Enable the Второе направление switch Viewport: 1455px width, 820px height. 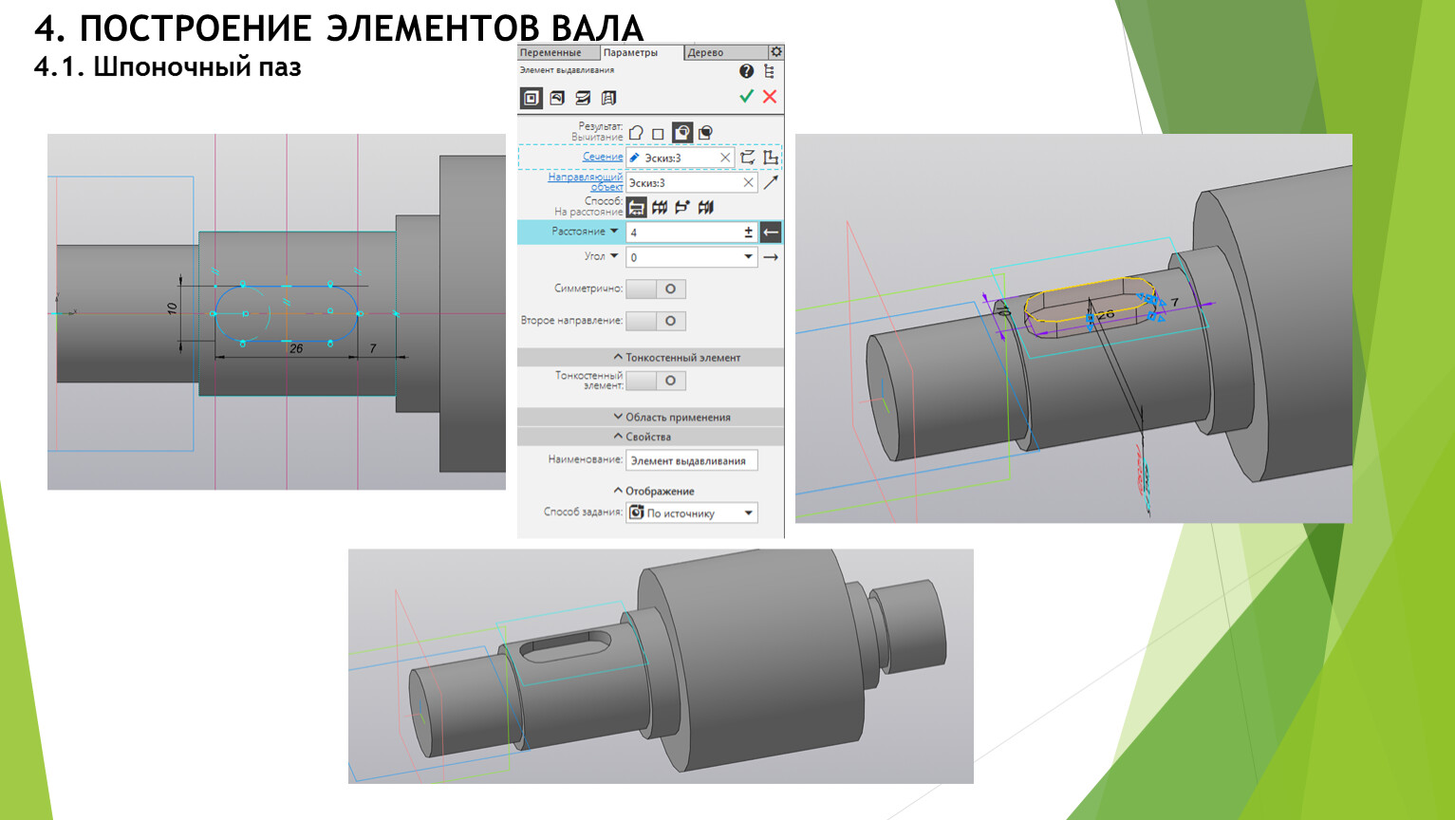pyautogui.click(x=656, y=321)
